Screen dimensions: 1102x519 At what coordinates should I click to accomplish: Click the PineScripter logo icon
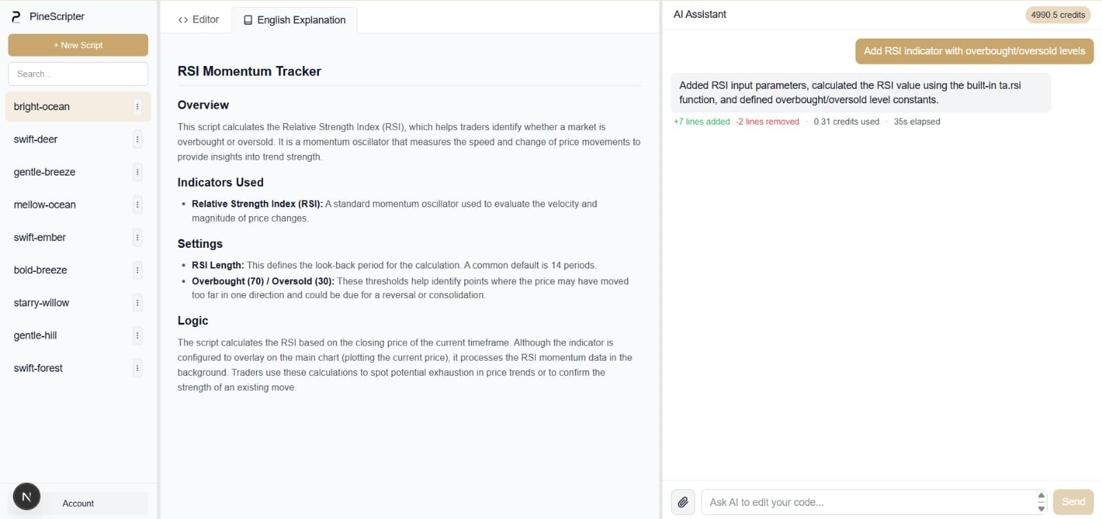(x=16, y=17)
